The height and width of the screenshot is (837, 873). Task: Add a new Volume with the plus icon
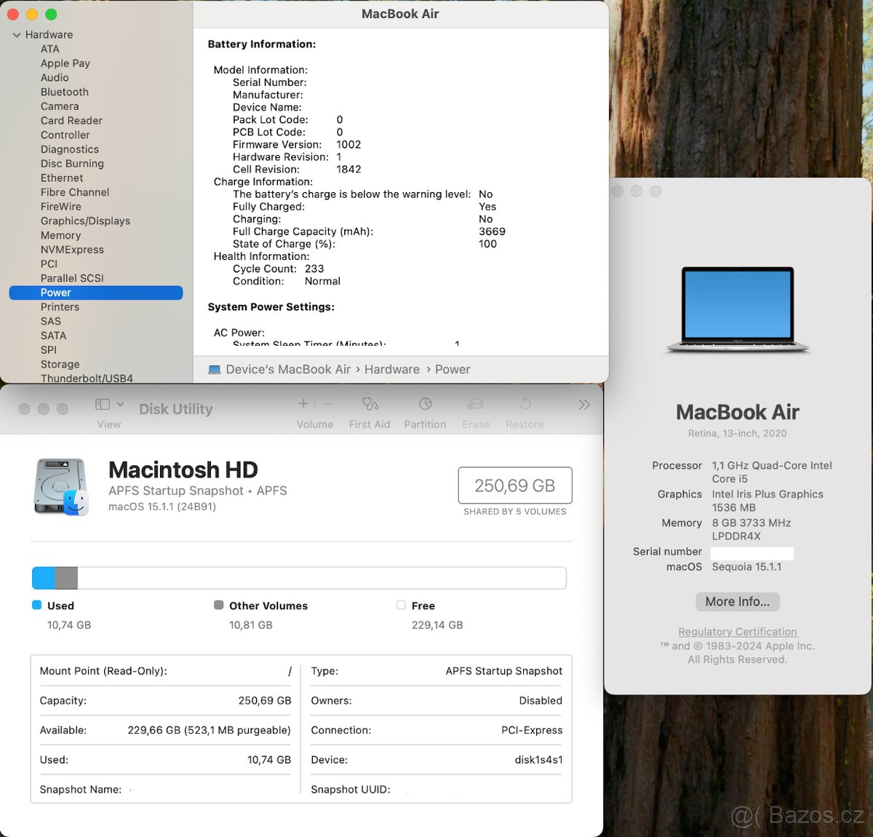[303, 403]
